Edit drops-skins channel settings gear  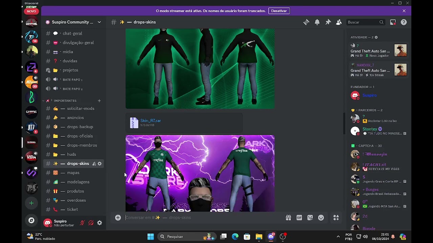[x=99, y=164]
